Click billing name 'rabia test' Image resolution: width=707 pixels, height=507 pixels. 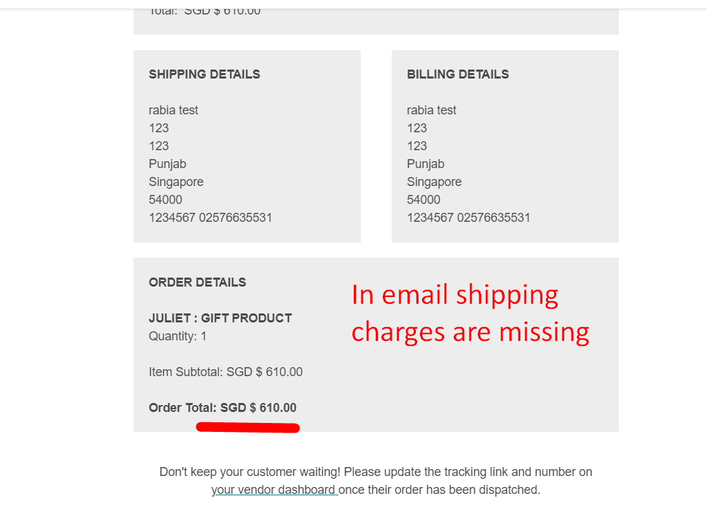pos(432,110)
